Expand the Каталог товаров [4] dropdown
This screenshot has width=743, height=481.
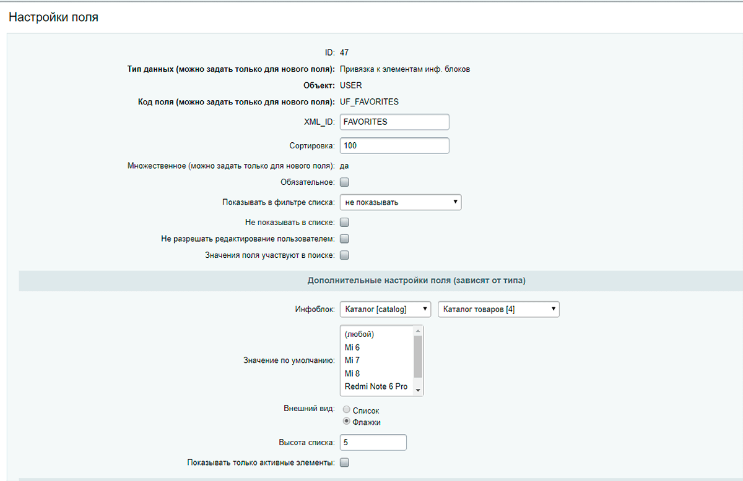[498, 309]
